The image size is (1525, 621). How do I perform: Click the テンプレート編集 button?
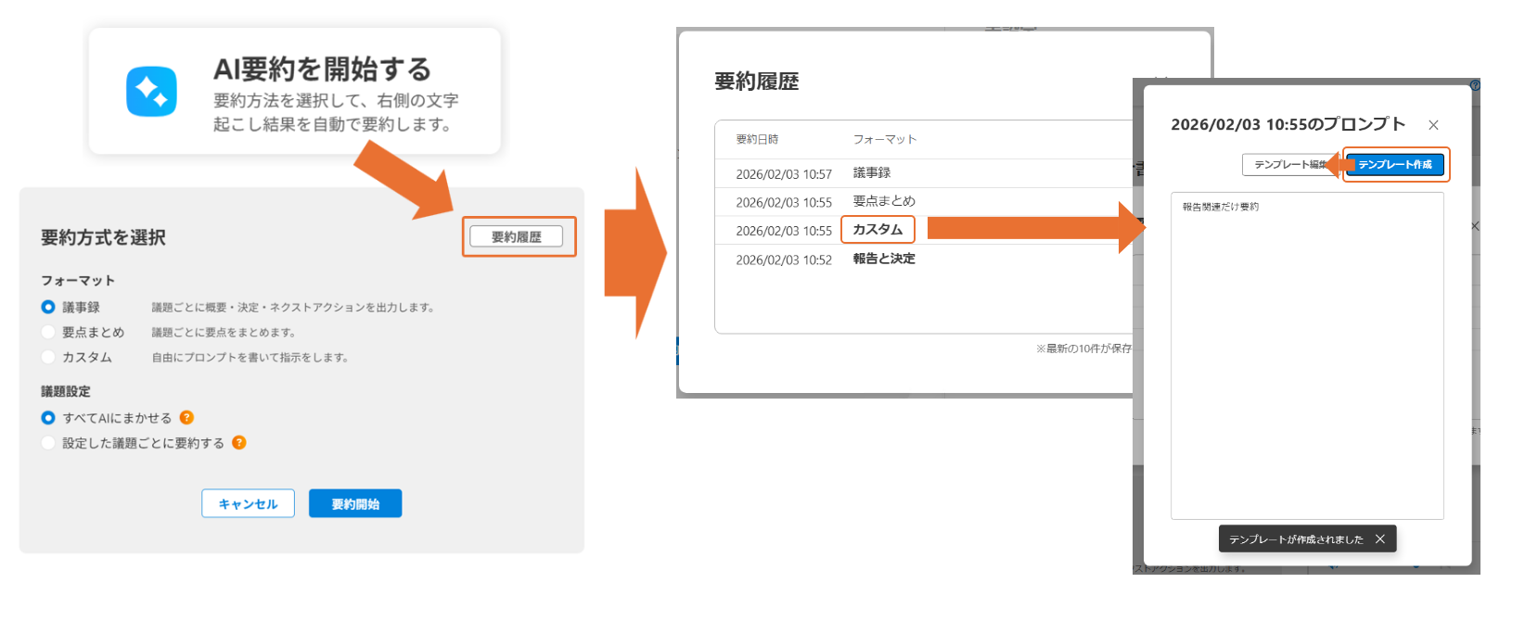[x=1286, y=165]
